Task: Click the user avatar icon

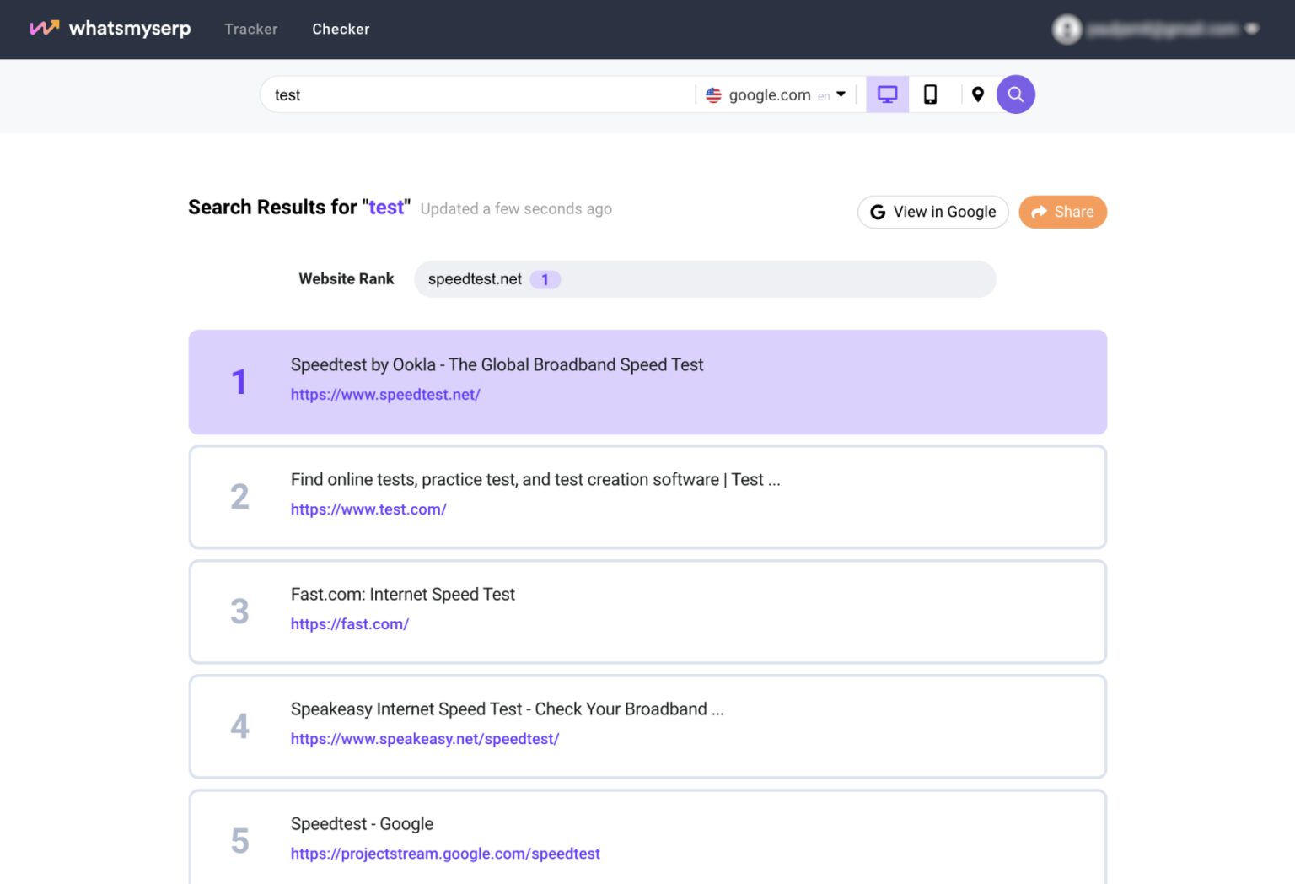Action: [x=1067, y=30]
